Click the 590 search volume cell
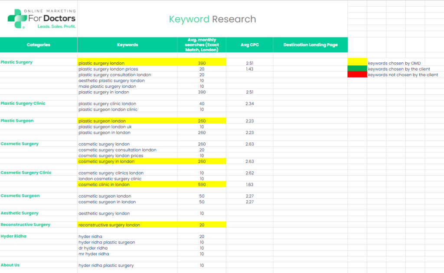This screenshot has width=444, height=273. 202,184
